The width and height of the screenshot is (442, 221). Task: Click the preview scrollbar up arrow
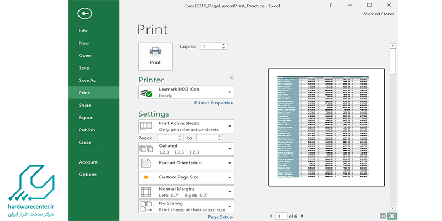coord(393,46)
